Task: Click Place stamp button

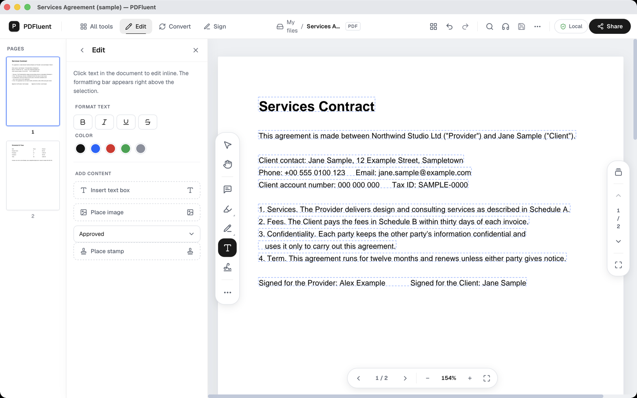Action: pos(137,251)
